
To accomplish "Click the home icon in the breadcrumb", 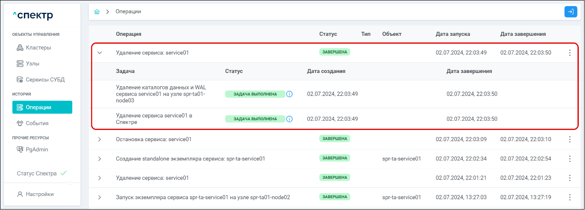I will tap(97, 11).
